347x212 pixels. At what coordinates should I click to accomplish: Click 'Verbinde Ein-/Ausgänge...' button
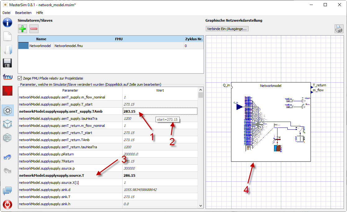click(x=227, y=29)
